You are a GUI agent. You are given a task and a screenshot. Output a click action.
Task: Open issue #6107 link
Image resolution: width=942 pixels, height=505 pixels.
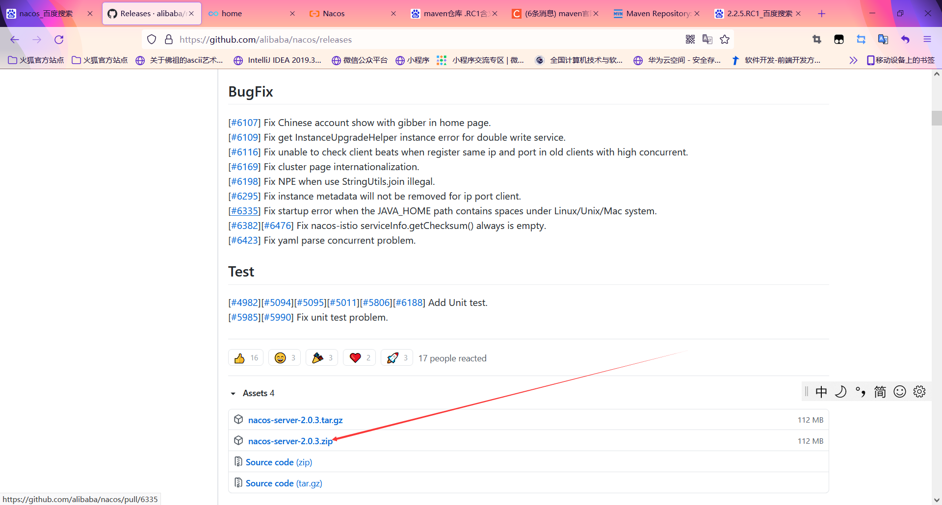point(244,123)
